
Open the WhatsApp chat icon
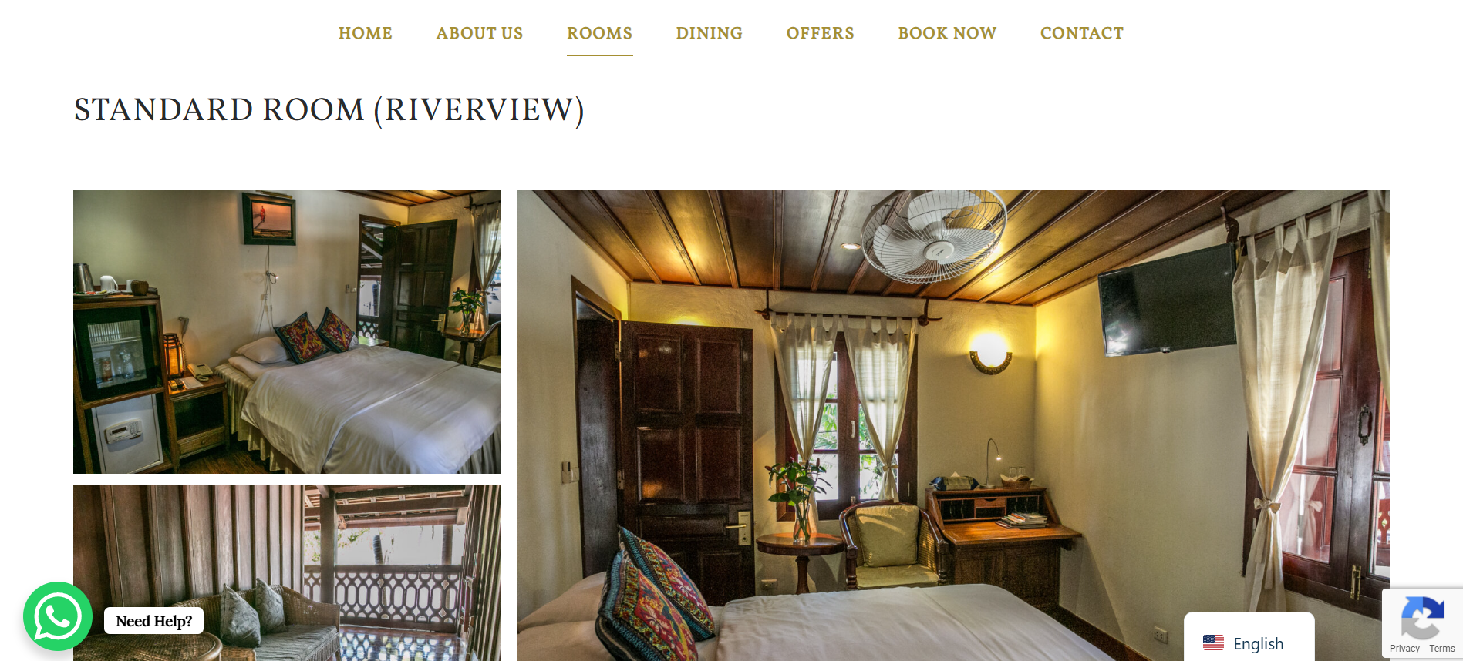click(58, 616)
